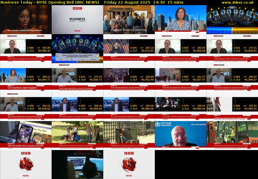Open the Chimamanda Ngozi Adichie interview thumbnail
Image resolution: width=258 pixels, height=179 pixels.
coord(26,20)
